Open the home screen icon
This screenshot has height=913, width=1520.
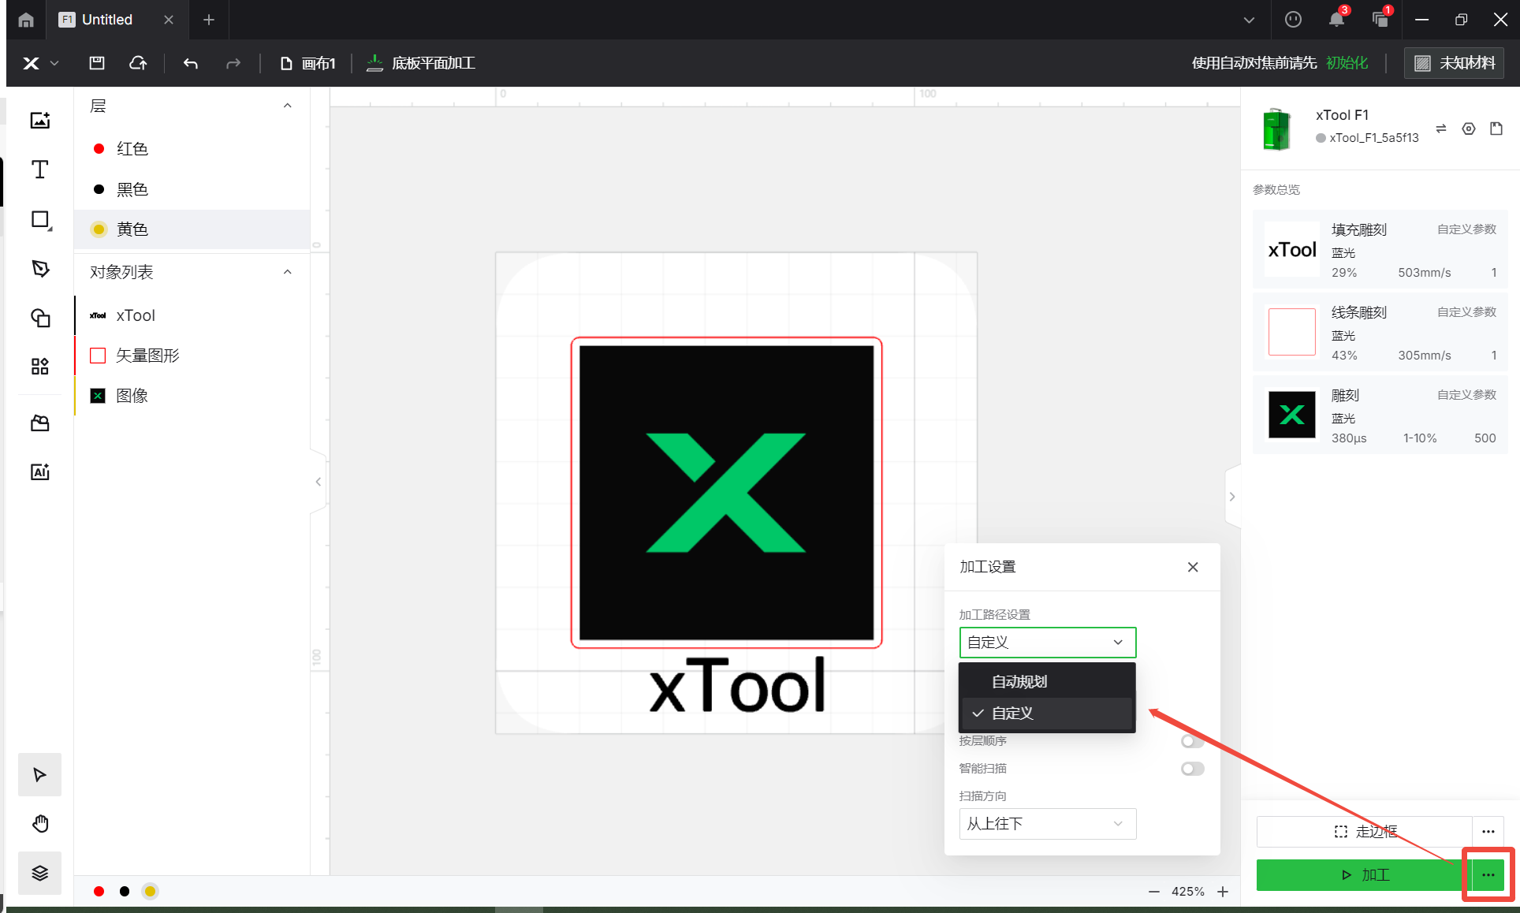[x=26, y=20]
